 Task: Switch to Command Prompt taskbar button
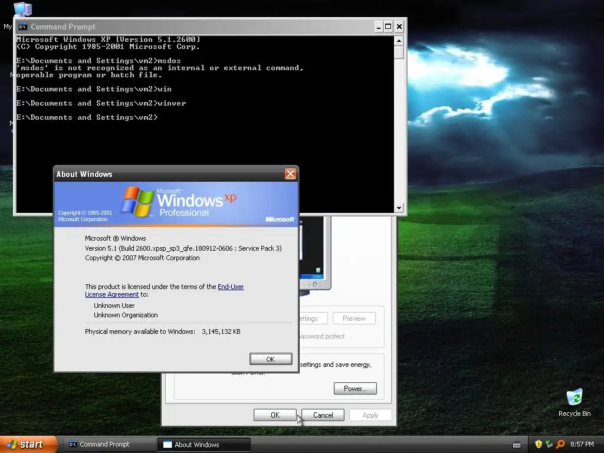pyautogui.click(x=109, y=444)
